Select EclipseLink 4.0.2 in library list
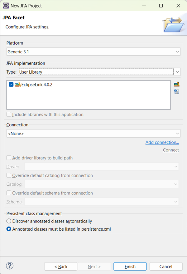Image resolution: width=187 pixels, height=274 pixels. pos(37,85)
